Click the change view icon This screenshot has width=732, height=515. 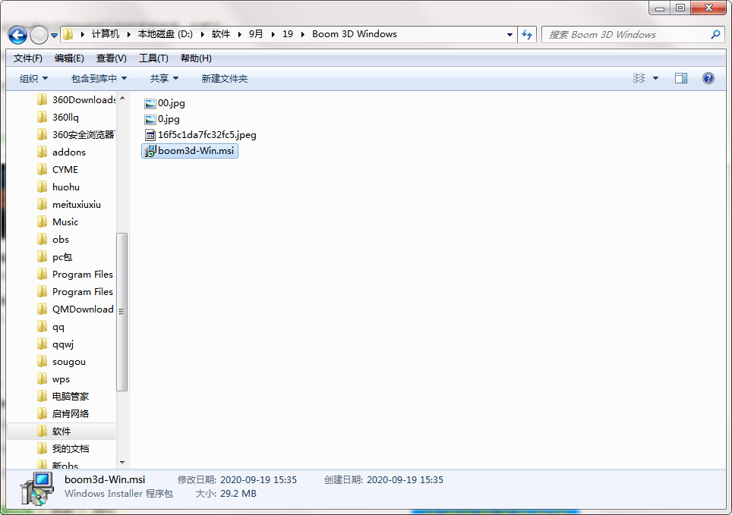click(x=639, y=78)
